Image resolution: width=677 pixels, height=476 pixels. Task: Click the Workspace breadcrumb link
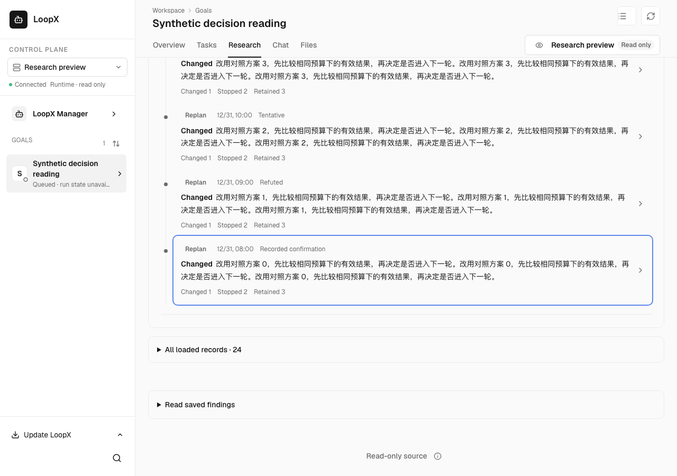pyautogui.click(x=168, y=10)
